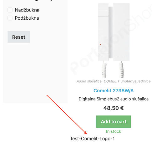
Task: Click the PortafonShop watermark on image
Action: (x=111, y=40)
